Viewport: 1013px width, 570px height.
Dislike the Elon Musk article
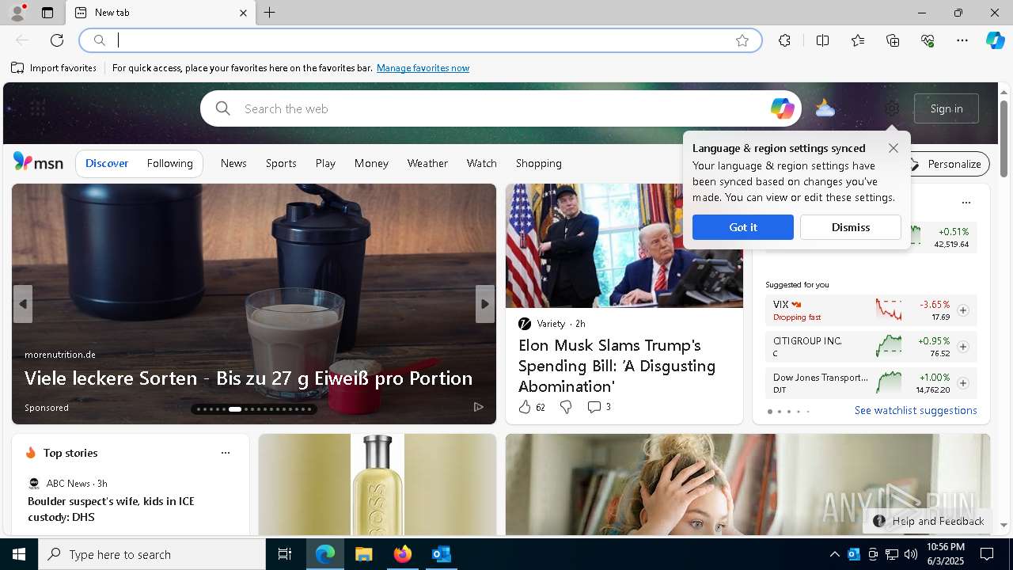tap(566, 407)
